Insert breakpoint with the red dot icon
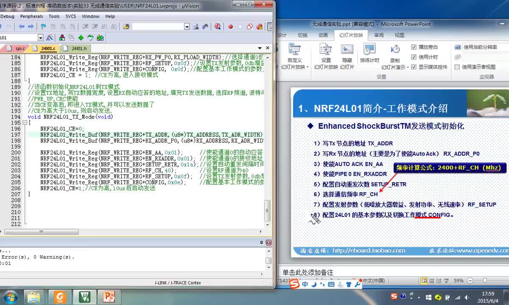 coord(230,26)
